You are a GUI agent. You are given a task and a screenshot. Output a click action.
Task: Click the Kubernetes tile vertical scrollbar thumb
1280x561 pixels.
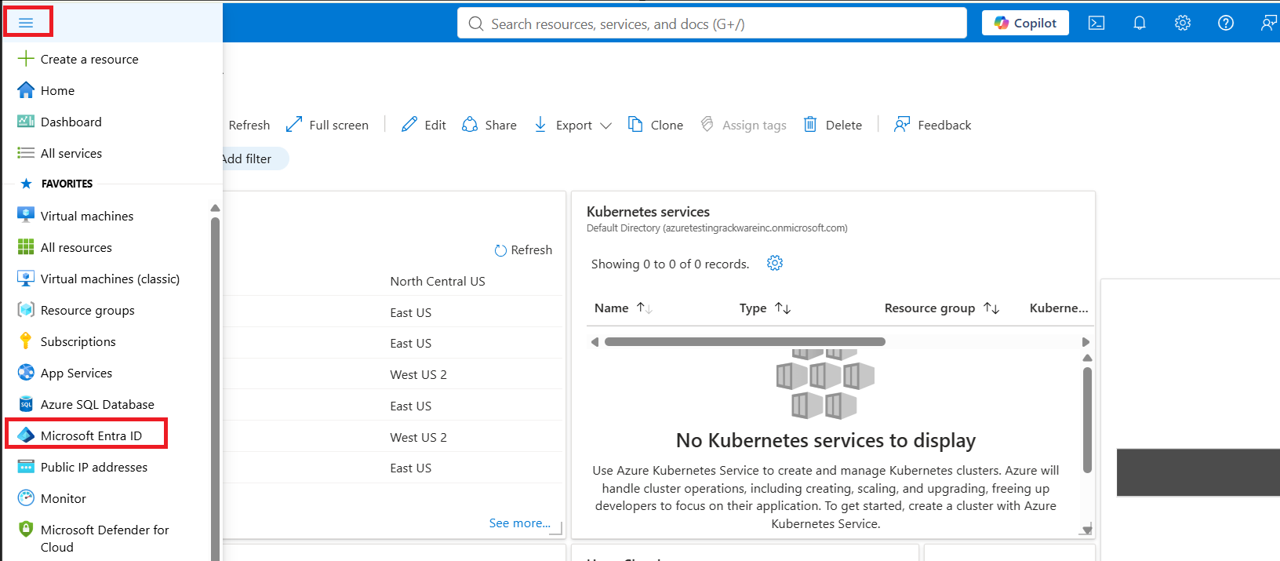click(x=1087, y=420)
